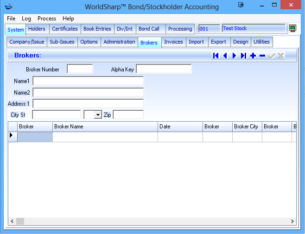
Task: Jump to the last broker record
Action: point(244,56)
